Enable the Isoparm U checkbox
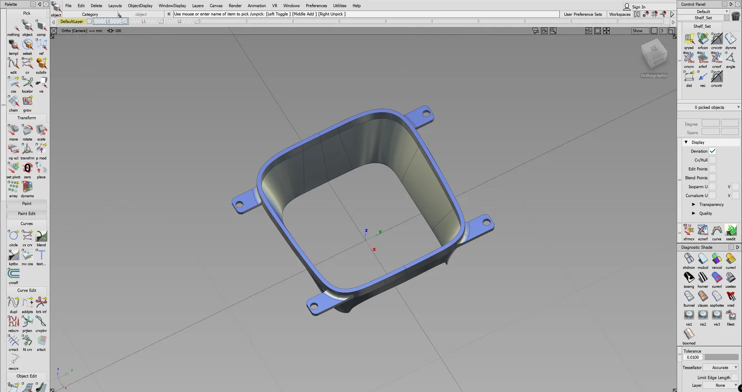 click(712, 187)
